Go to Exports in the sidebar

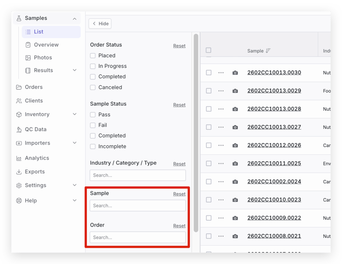[35, 172]
